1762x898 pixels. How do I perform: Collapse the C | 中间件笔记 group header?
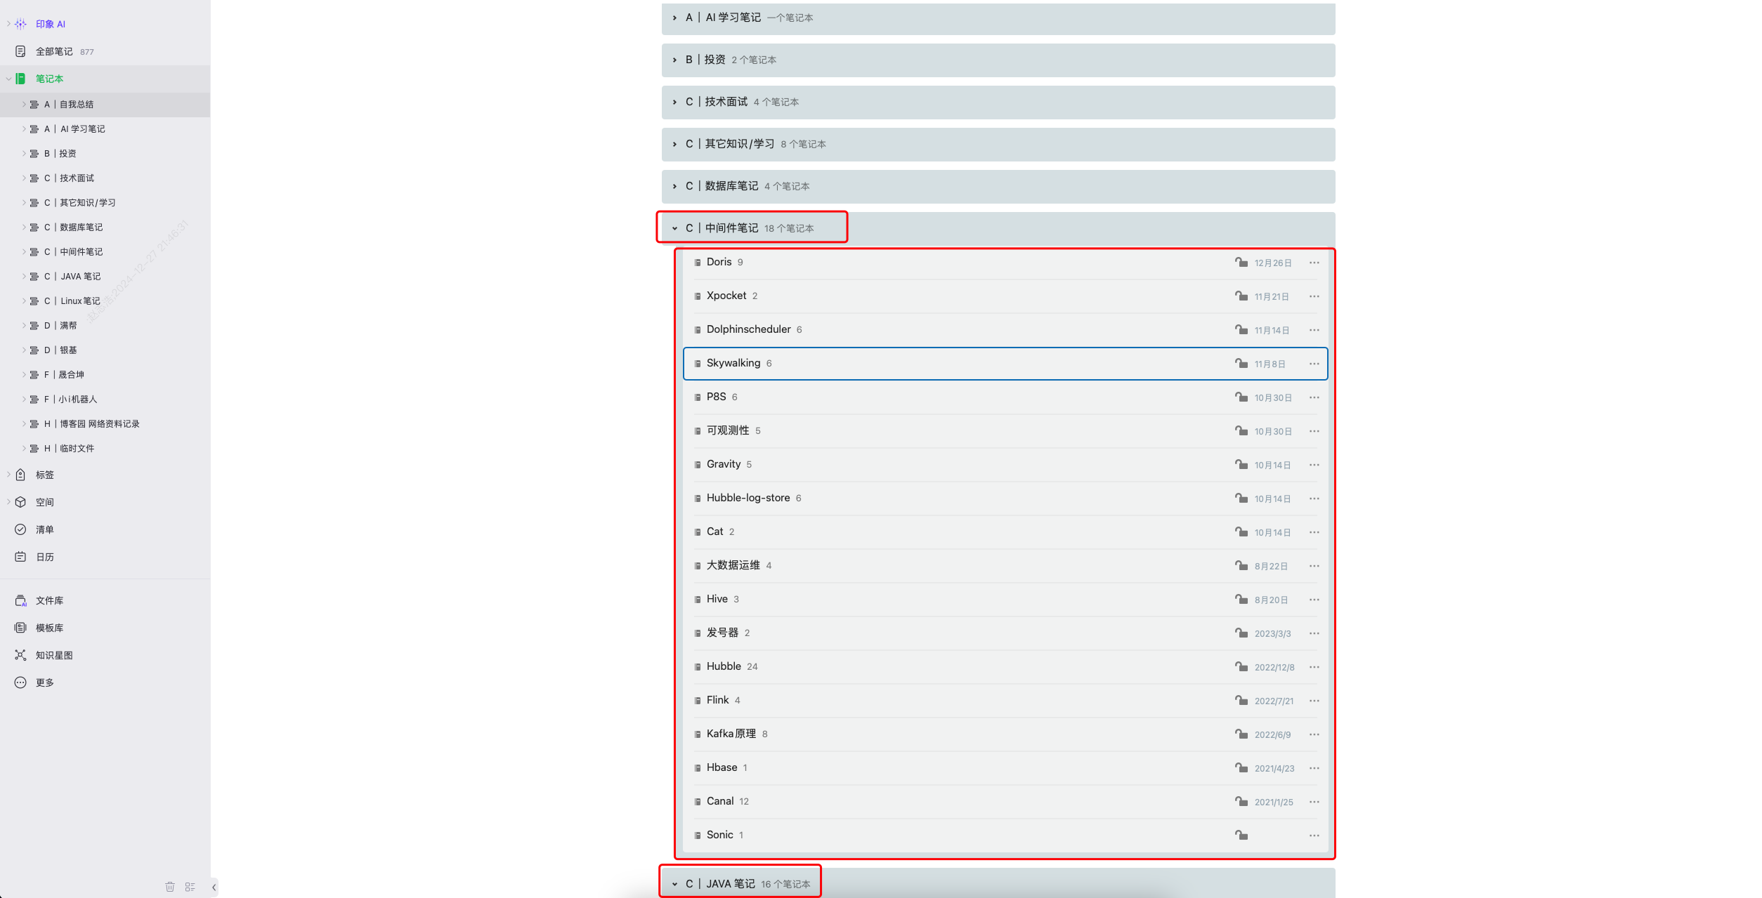tap(675, 228)
